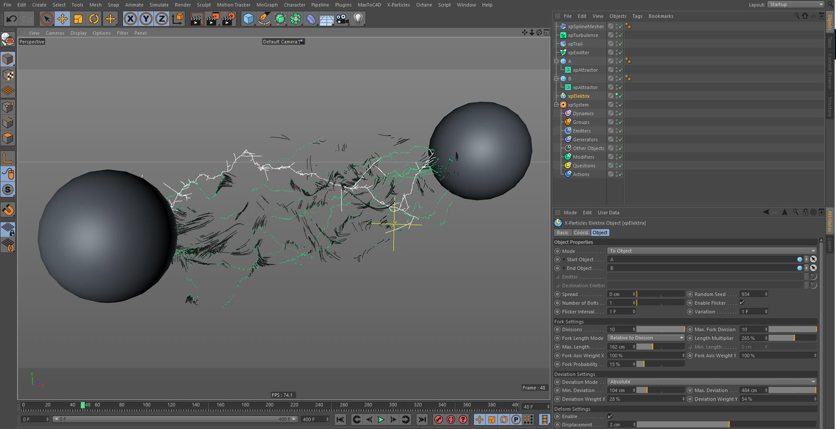Open the Mode dropdown set to To Object
The height and width of the screenshot is (429, 836).
[x=711, y=251]
